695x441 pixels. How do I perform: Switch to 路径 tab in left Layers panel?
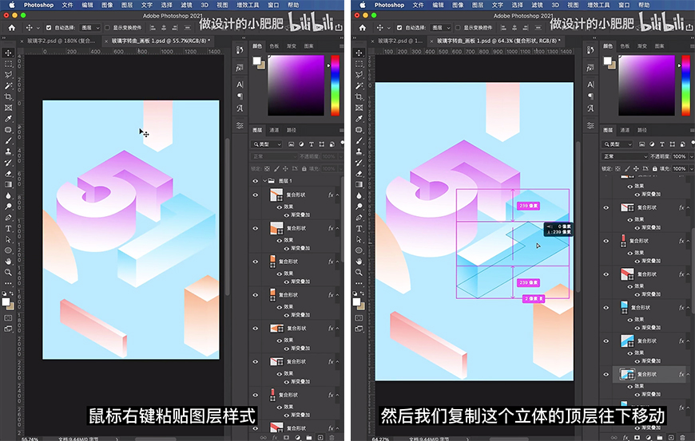pos(292,130)
